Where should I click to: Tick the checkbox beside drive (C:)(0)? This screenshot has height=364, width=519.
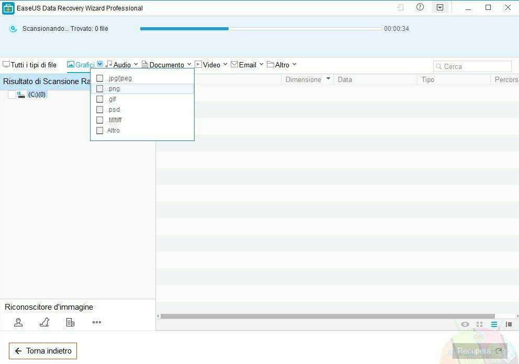click(12, 95)
